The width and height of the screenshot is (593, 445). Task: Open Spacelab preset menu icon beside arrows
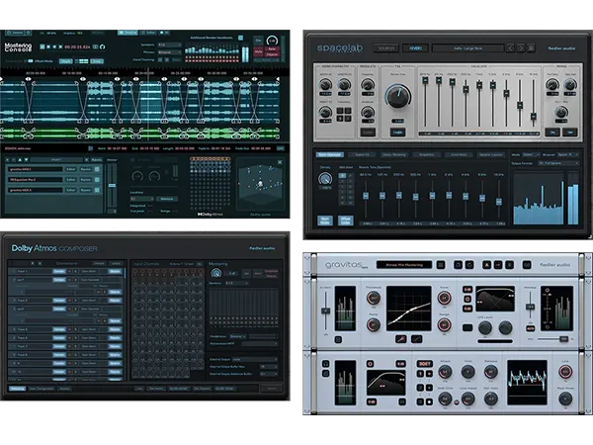(x=532, y=48)
